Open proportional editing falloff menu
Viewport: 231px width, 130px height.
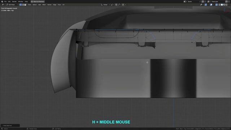click(x=126, y=5)
